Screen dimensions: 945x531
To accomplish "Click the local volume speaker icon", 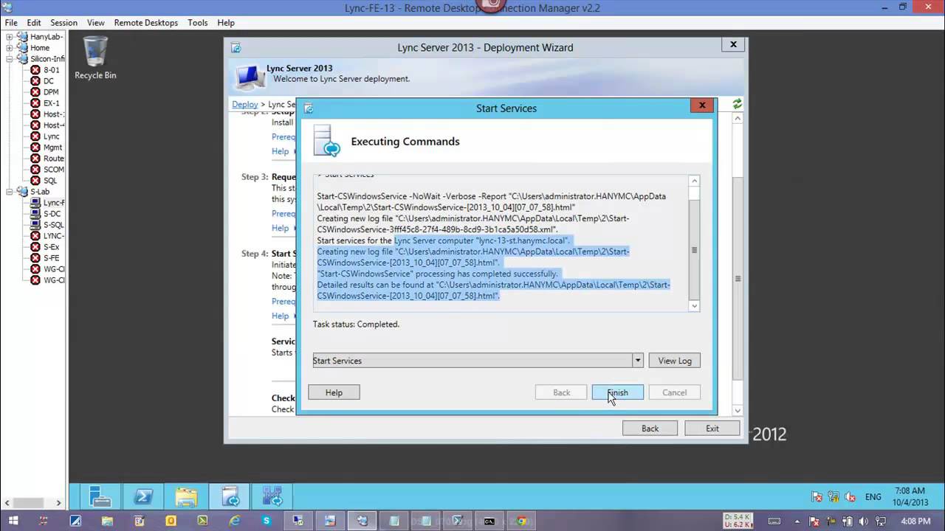I will 865,521.
